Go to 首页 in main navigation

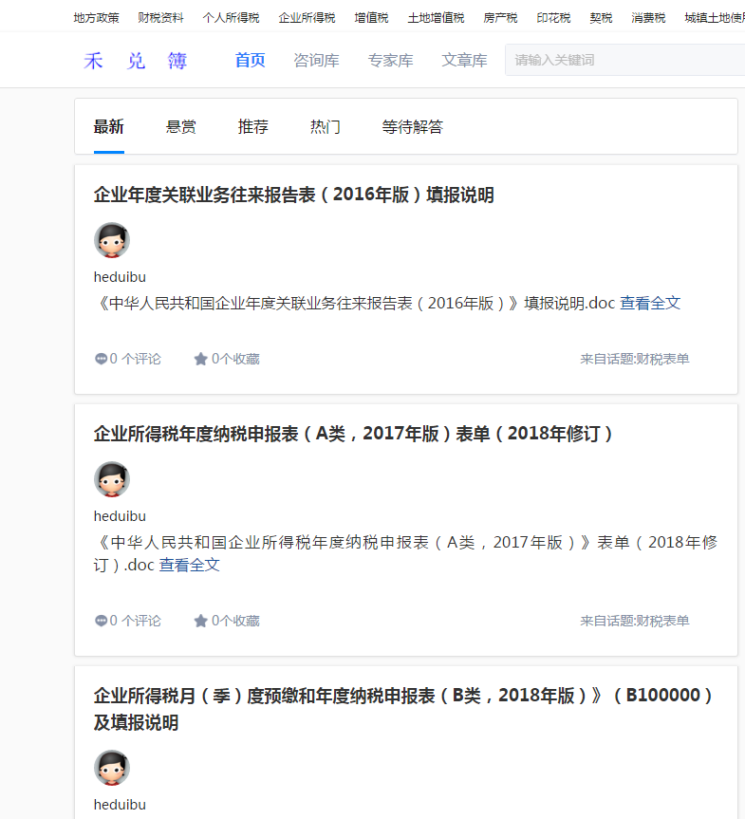(251, 60)
